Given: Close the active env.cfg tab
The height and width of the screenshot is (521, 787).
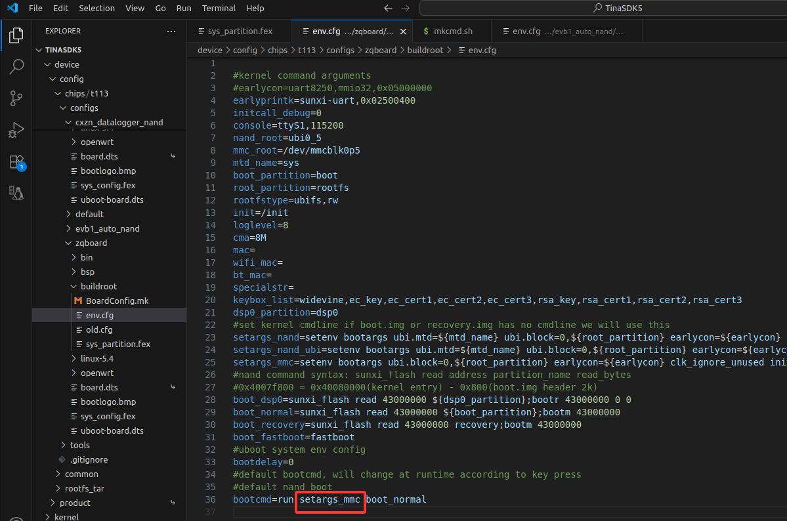Looking at the screenshot, I should pos(403,31).
